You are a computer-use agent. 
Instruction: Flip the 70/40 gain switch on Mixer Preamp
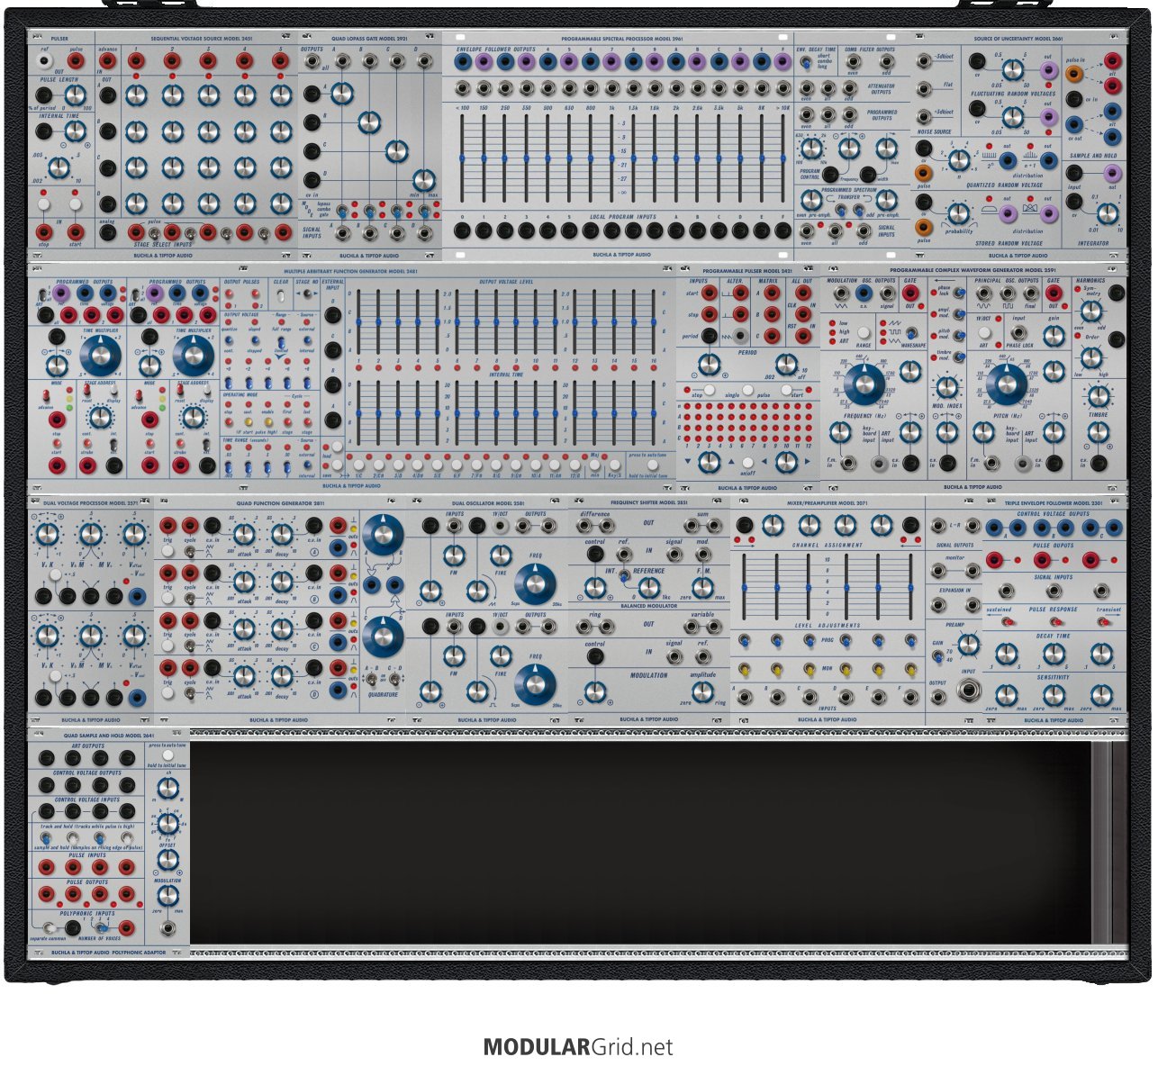tap(936, 655)
